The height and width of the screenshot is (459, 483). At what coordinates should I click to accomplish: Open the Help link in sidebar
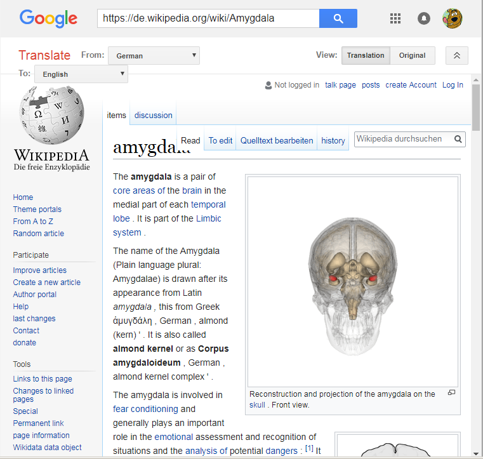click(x=21, y=306)
